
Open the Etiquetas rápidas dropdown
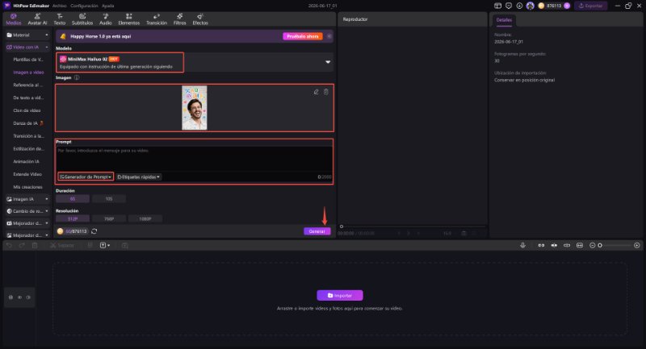(138, 177)
